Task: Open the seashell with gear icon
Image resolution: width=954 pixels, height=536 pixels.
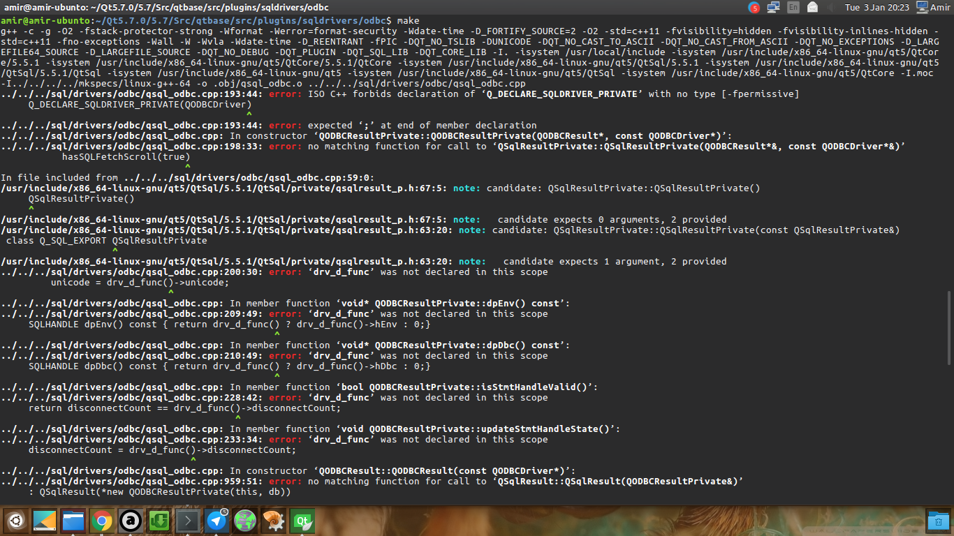Action: click(274, 521)
